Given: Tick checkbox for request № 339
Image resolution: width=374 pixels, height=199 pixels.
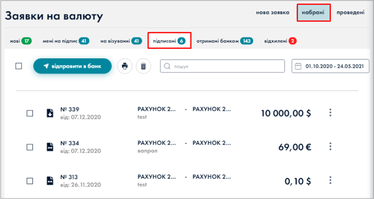Looking at the screenshot, I should 30,113.
